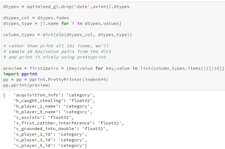Click output row 'v_player_3_id': 'category'
This screenshot has height=149, width=225.
(50, 140)
